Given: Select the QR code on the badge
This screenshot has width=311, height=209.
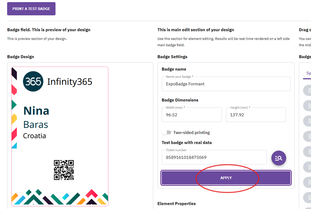Looking at the screenshot, I should [x=64, y=170].
